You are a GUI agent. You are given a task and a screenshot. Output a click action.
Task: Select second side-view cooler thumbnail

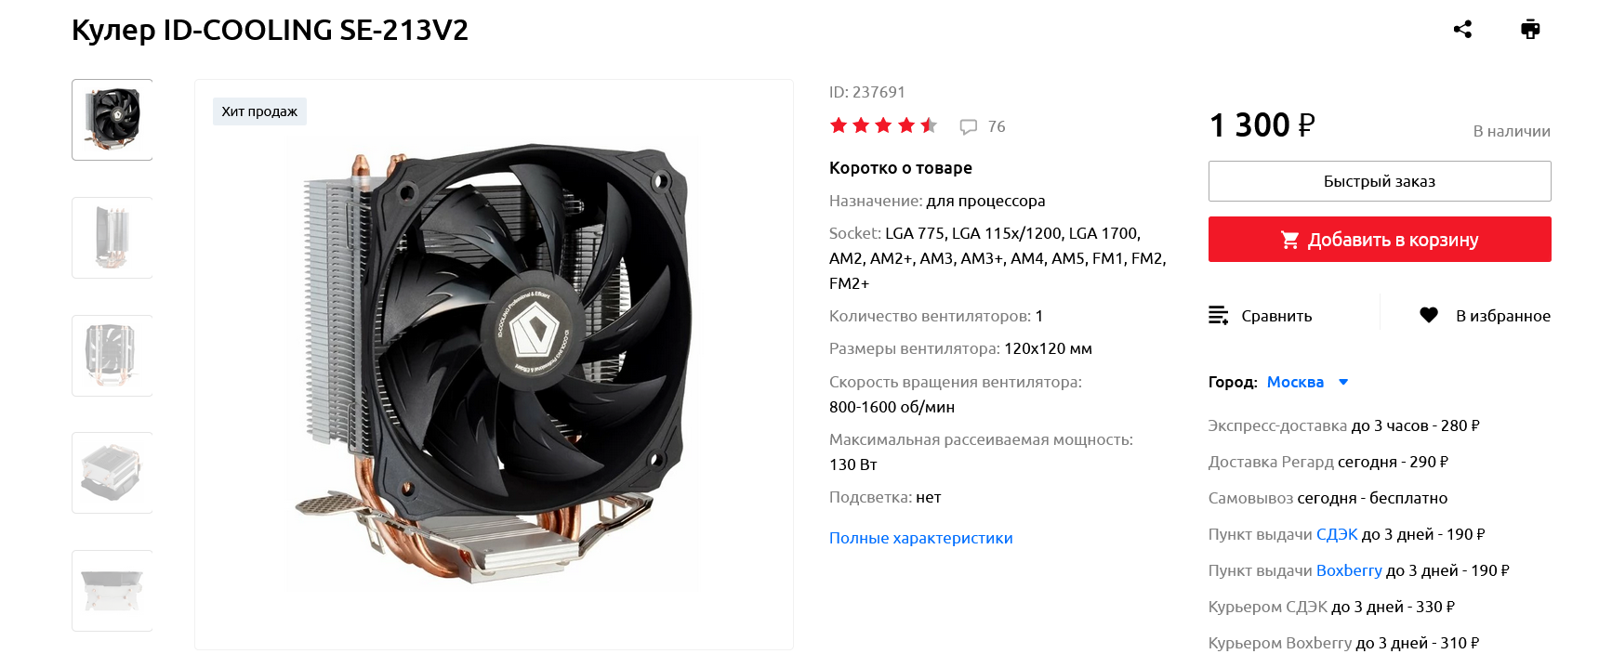(x=112, y=238)
